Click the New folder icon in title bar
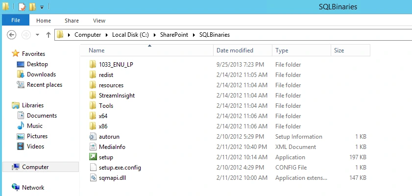Viewport: 412px width, 196px height. (32, 7)
